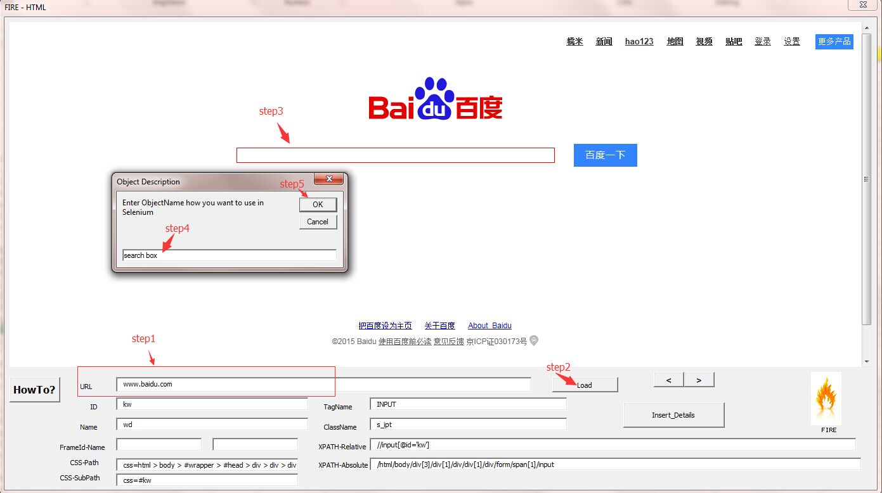882x493 pixels.
Task: Click the next '>' button
Action: (x=699, y=380)
